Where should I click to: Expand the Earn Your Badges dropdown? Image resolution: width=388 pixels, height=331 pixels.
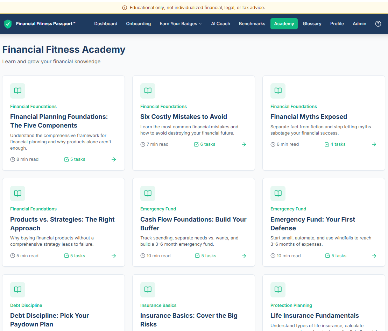point(181,24)
